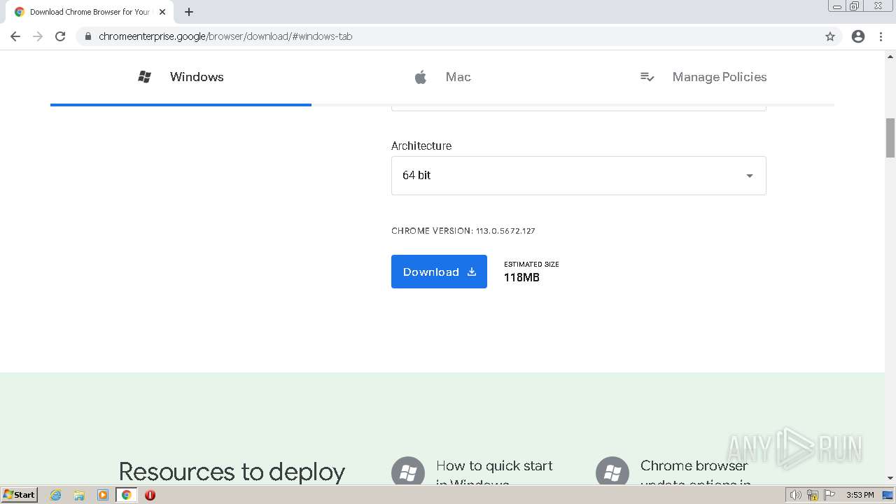This screenshot has height=504, width=896.
Task: Click the Architecture label
Action: [421, 146]
